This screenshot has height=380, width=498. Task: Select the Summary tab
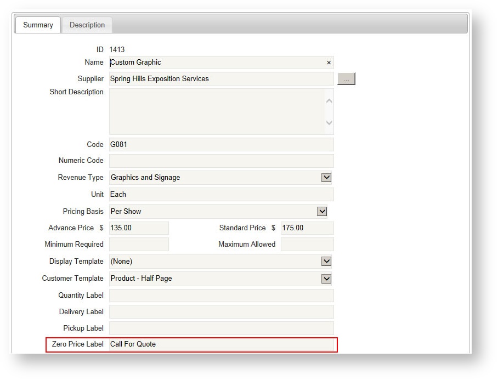(38, 25)
